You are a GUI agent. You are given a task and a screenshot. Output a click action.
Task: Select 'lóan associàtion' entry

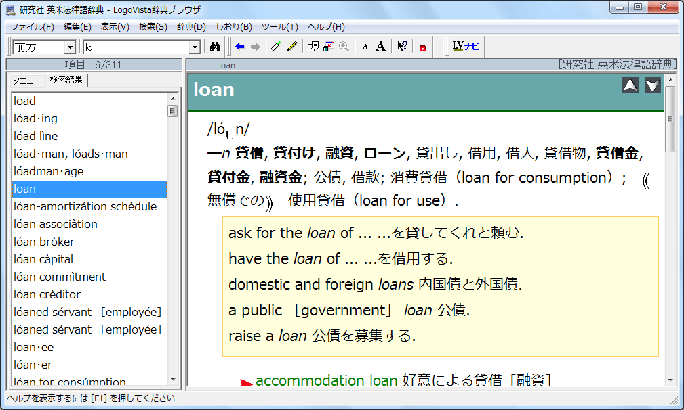coord(89,224)
